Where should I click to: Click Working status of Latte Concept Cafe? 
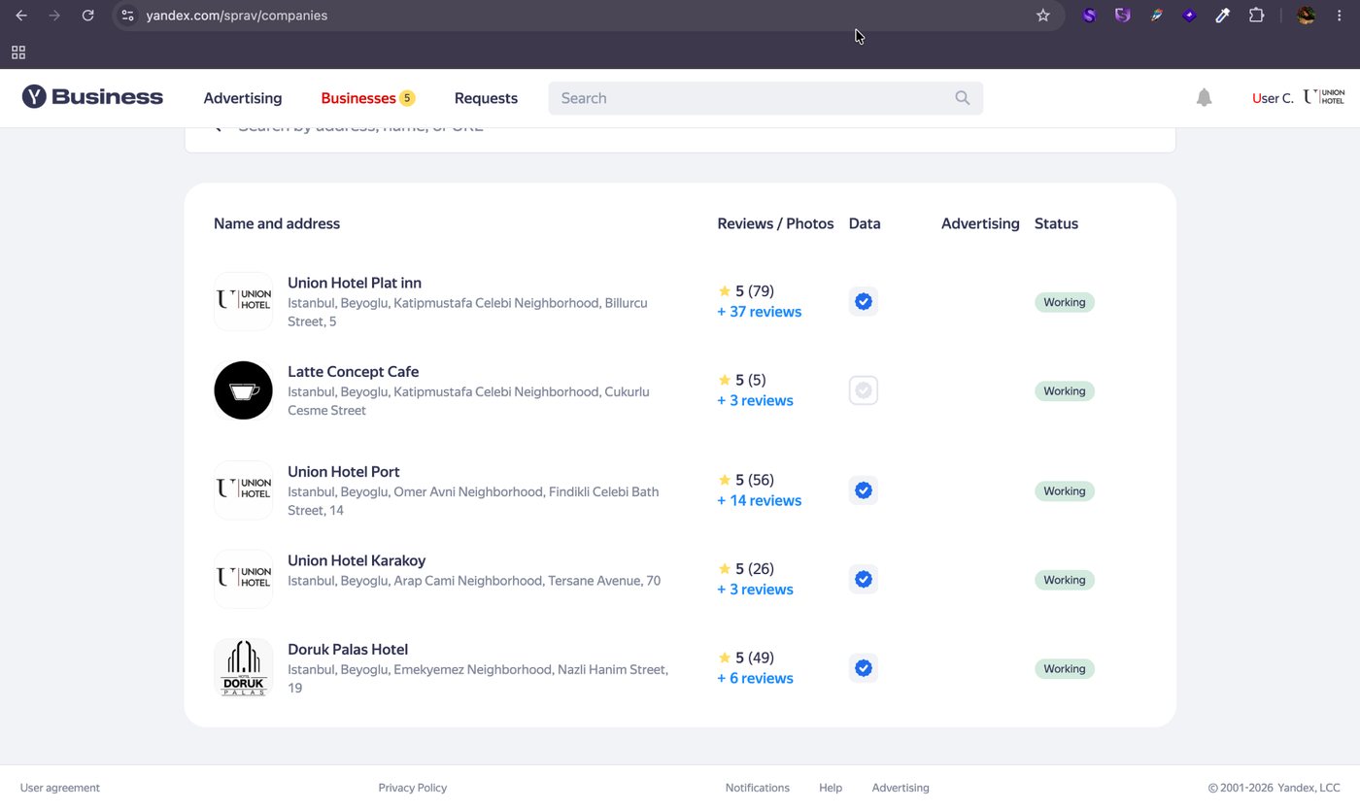click(1065, 391)
